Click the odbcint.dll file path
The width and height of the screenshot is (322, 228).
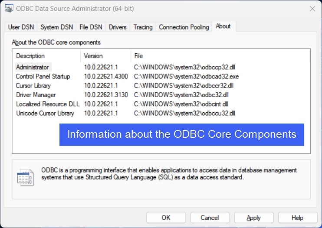(x=181, y=104)
